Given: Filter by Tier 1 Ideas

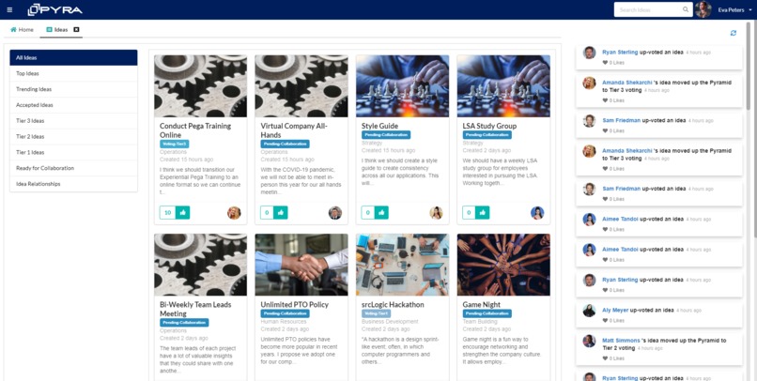Looking at the screenshot, I should click(x=73, y=152).
